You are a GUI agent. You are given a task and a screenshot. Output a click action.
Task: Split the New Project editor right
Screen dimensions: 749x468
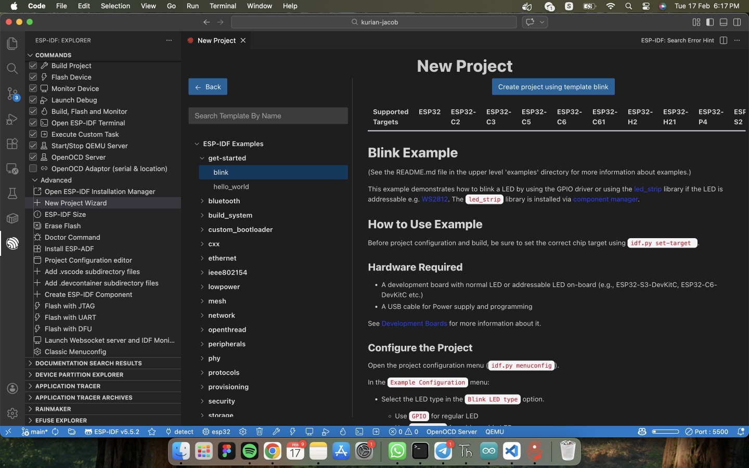pyautogui.click(x=724, y=41)
